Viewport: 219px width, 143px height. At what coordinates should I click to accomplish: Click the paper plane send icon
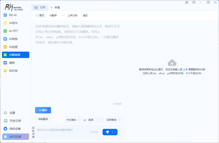click(x=107, y=132)
